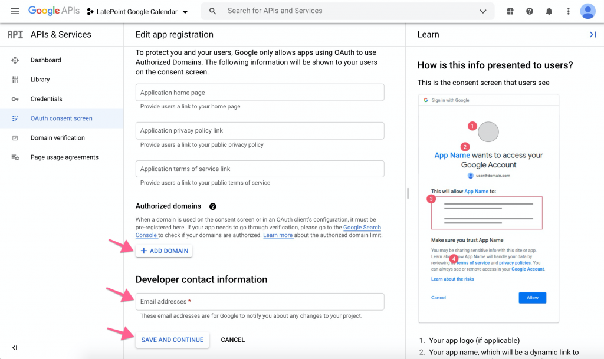
Task: Expand the search bar dropdown chevron
Action: [x=482, y=11]
